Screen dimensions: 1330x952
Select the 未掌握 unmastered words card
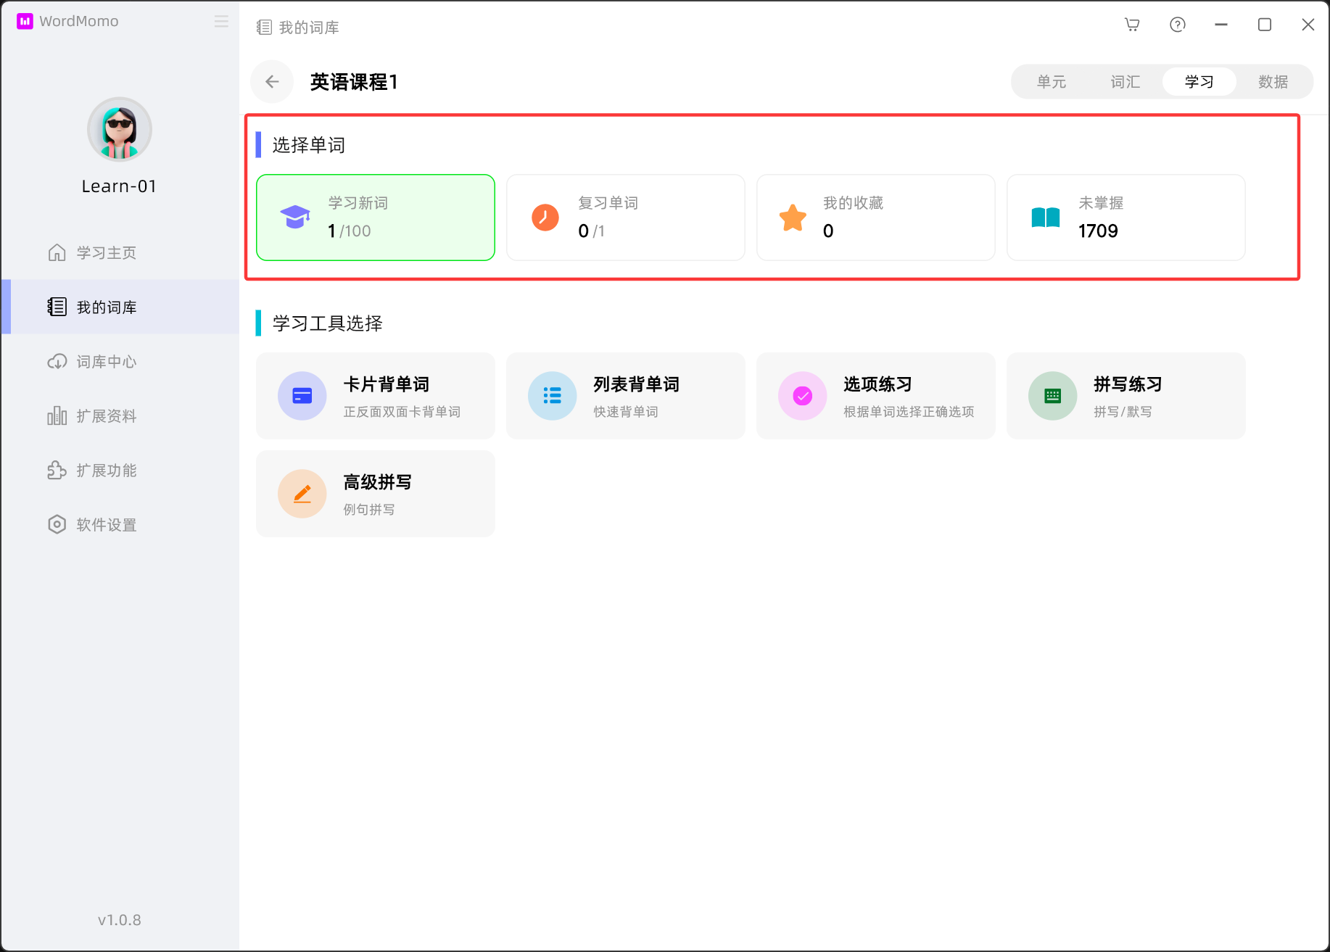[1125, 218]
